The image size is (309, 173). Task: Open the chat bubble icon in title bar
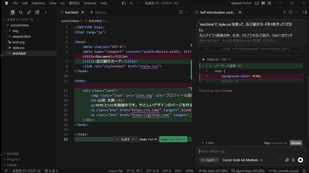click(263, 3)
